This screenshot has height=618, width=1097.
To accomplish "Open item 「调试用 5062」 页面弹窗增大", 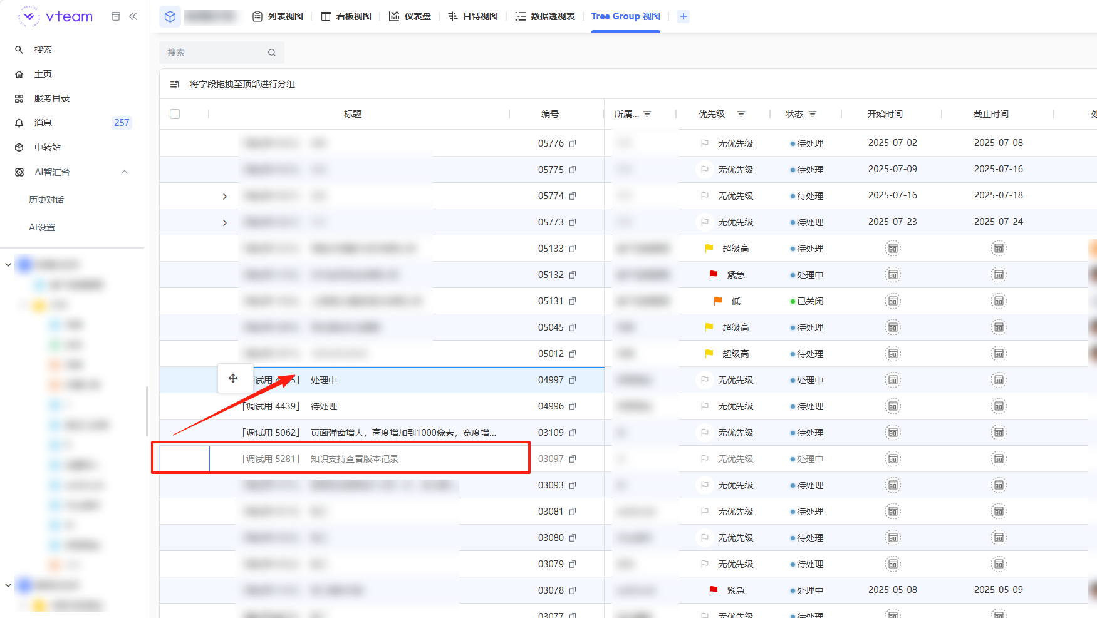I will (x=369, y=433).
